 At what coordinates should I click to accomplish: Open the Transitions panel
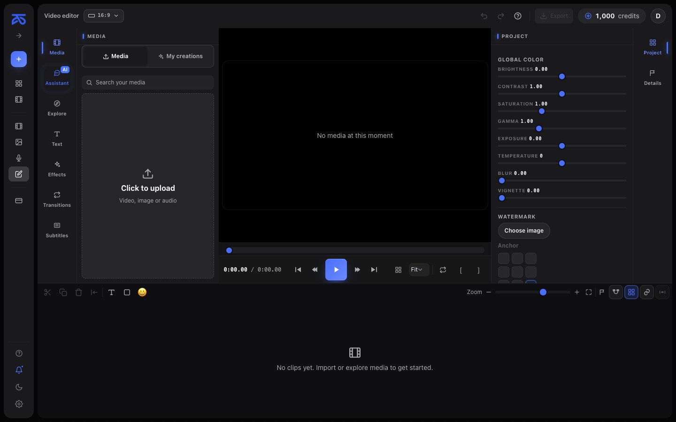57,199
